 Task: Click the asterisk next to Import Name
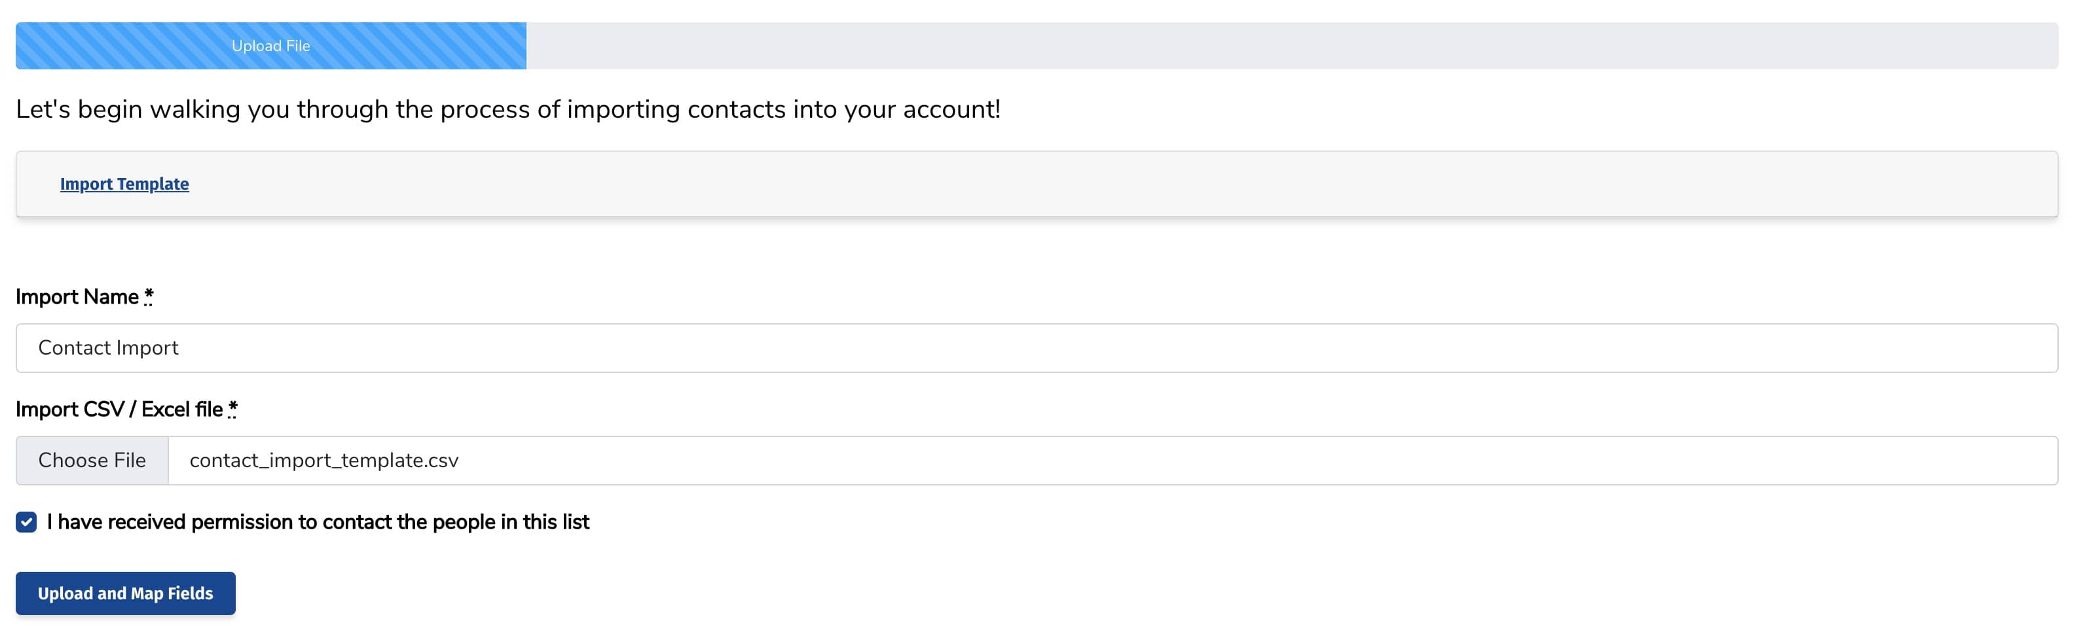click(148, 296)
